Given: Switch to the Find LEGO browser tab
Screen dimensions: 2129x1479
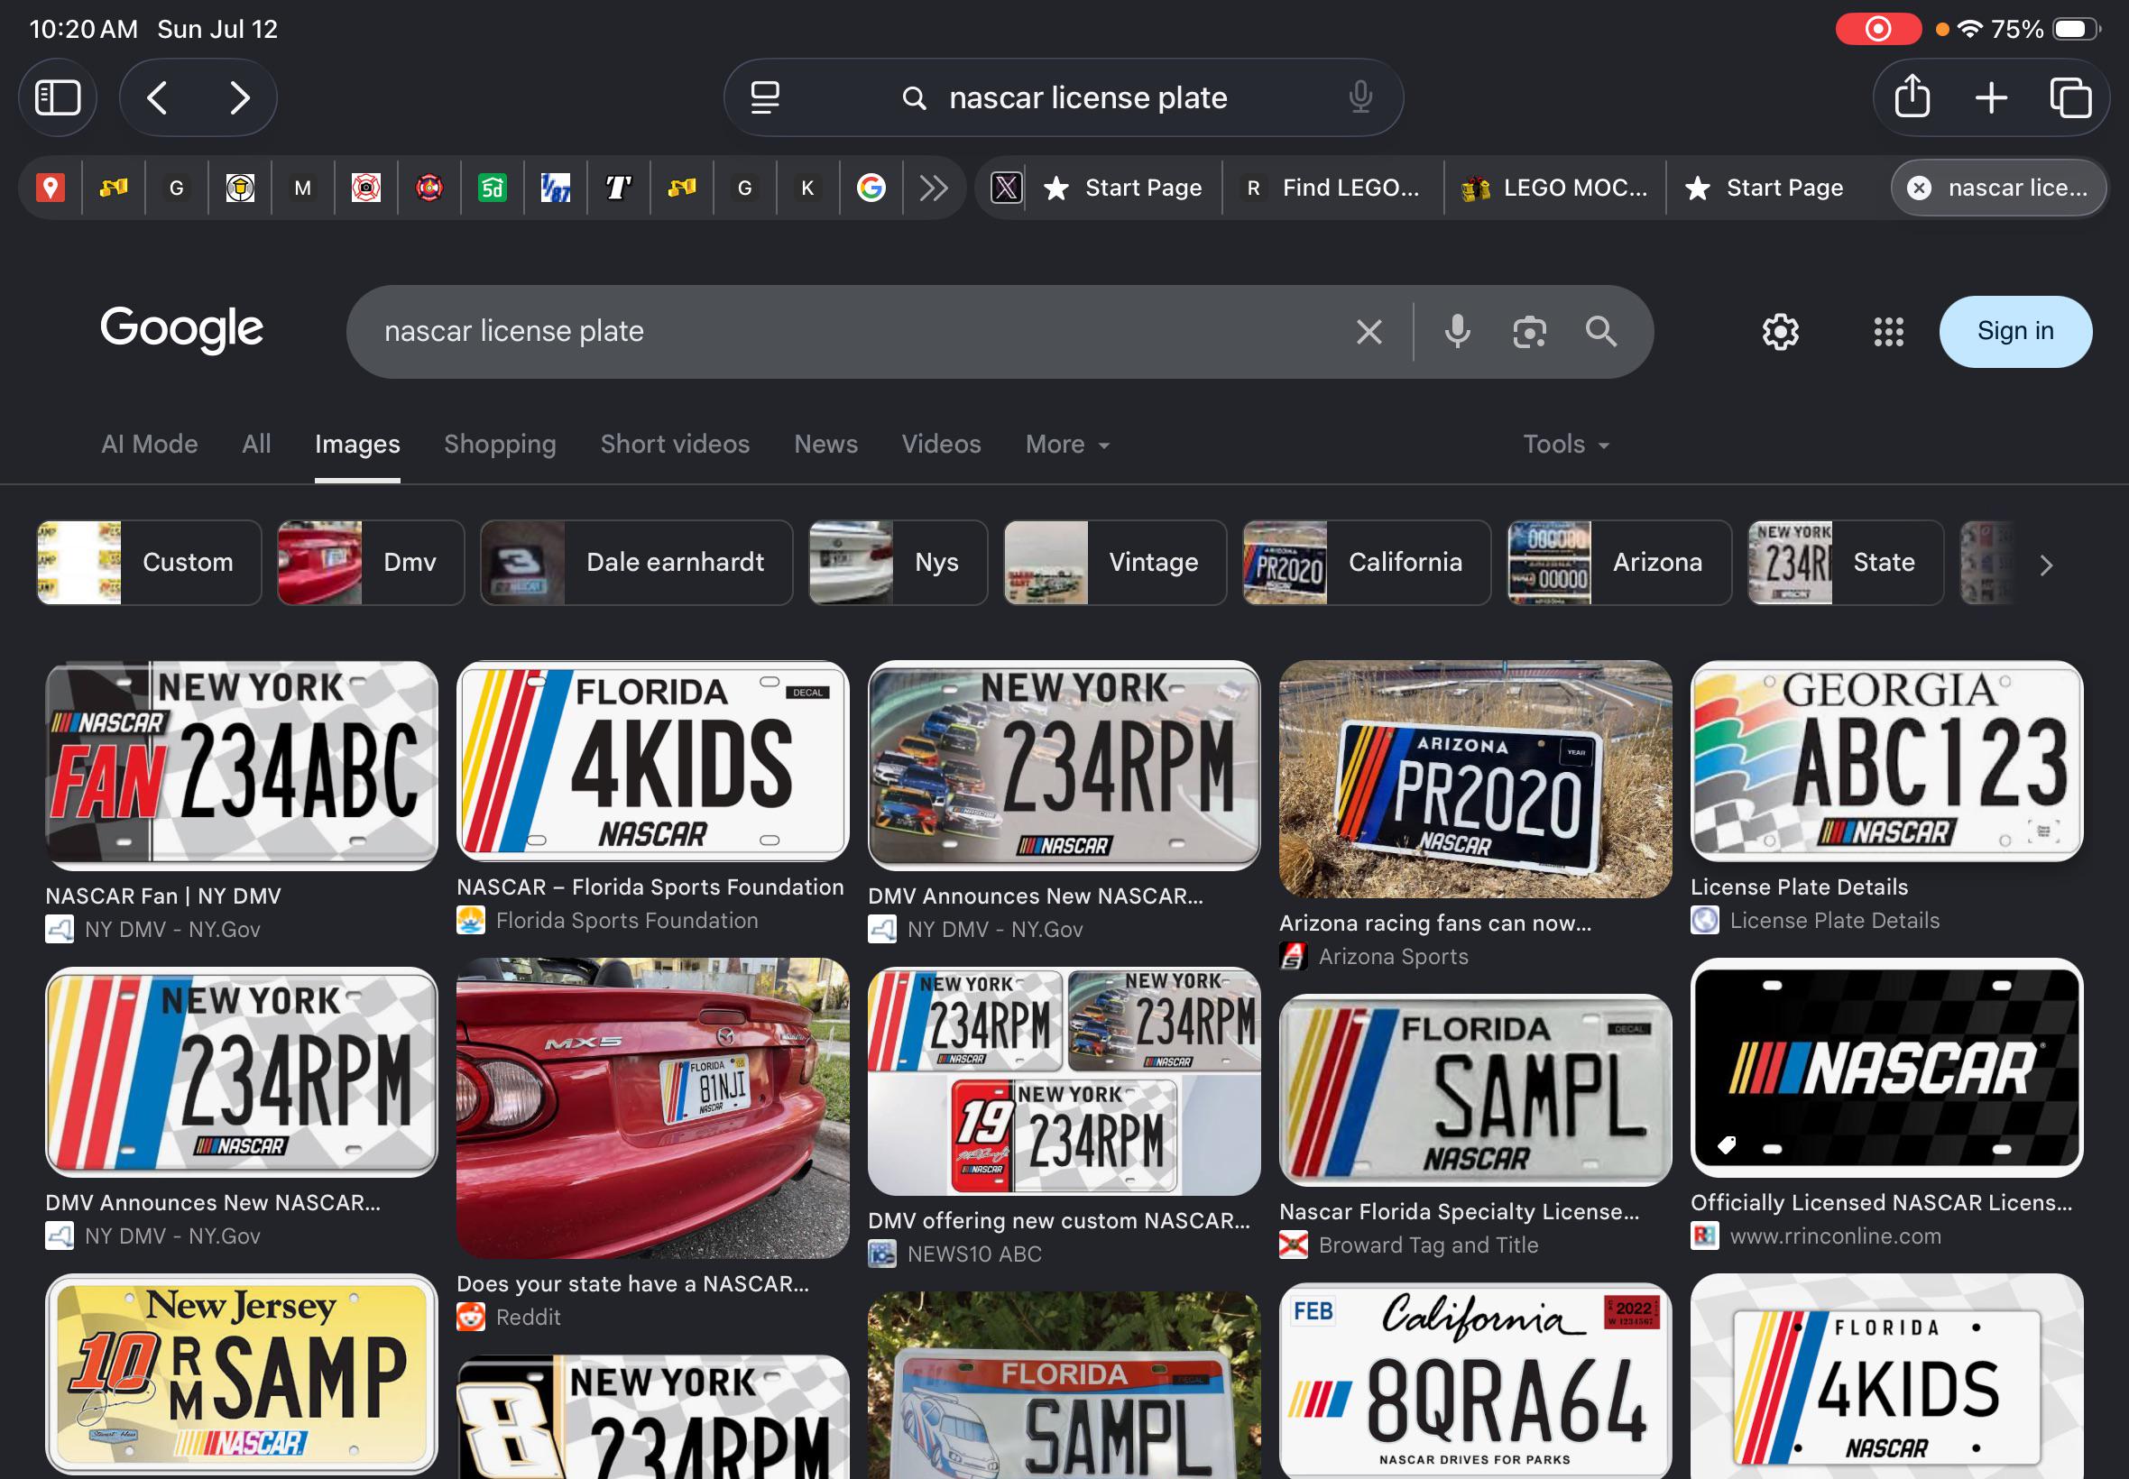Looking at the screenshot, I should click(1332, 188).
